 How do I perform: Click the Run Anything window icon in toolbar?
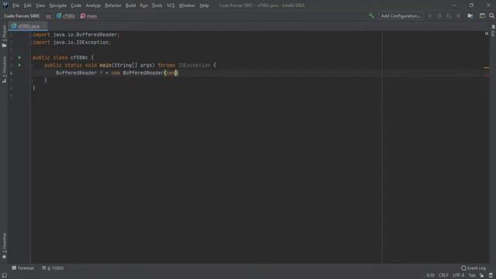point(482,15)
